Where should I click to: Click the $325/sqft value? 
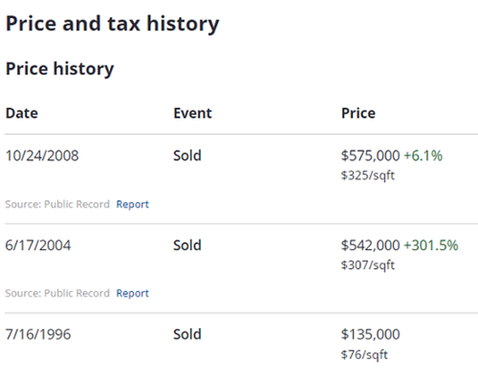[x=368, y=176]
